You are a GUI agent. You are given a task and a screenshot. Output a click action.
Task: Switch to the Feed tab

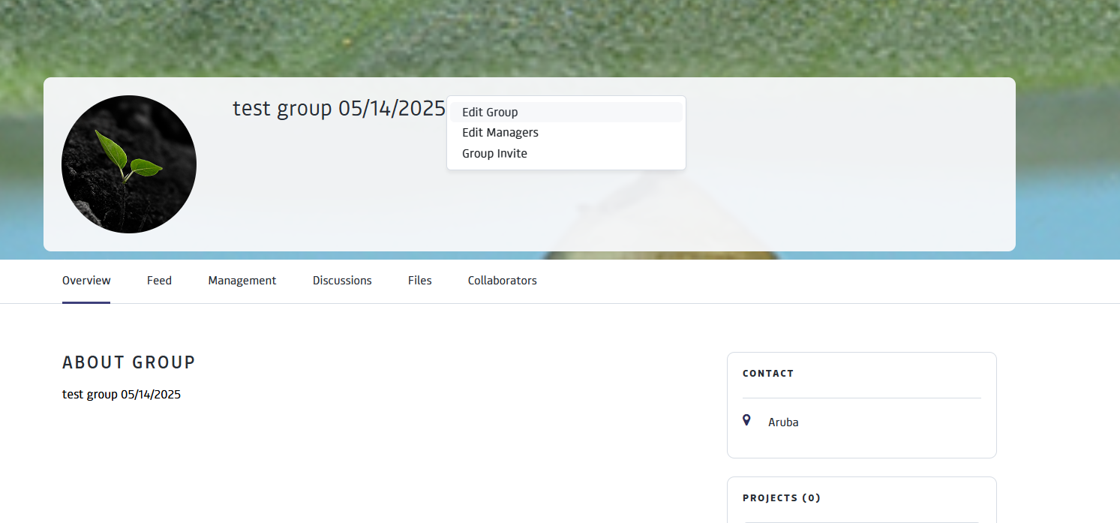[x=159, y=281]
